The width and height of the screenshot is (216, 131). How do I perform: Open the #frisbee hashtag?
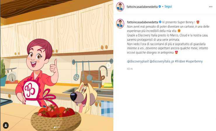180,61
